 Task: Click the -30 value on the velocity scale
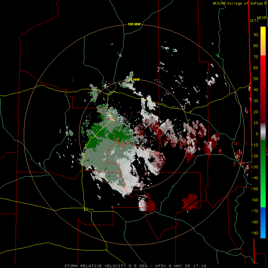pos(255,167)
